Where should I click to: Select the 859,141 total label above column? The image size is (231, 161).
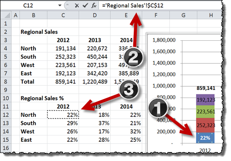tap(206, 88)
